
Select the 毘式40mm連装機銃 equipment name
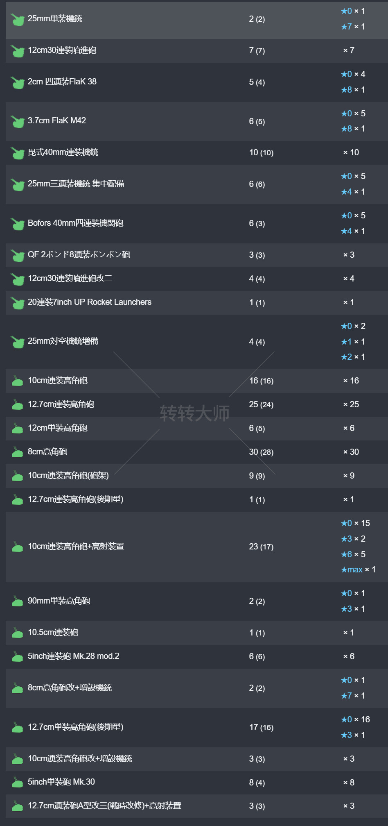tap(63, 152)
